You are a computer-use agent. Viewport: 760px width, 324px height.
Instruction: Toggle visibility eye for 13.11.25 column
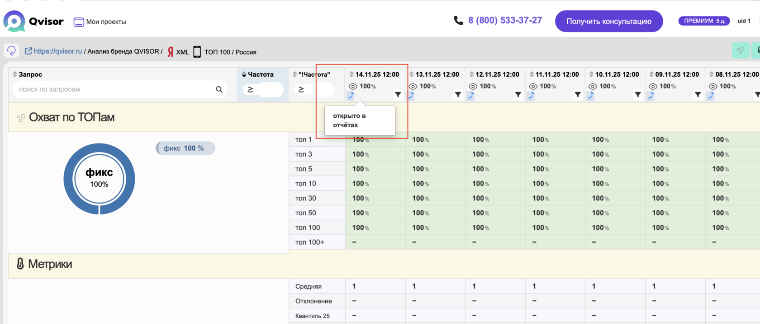[x=413, y=86]
